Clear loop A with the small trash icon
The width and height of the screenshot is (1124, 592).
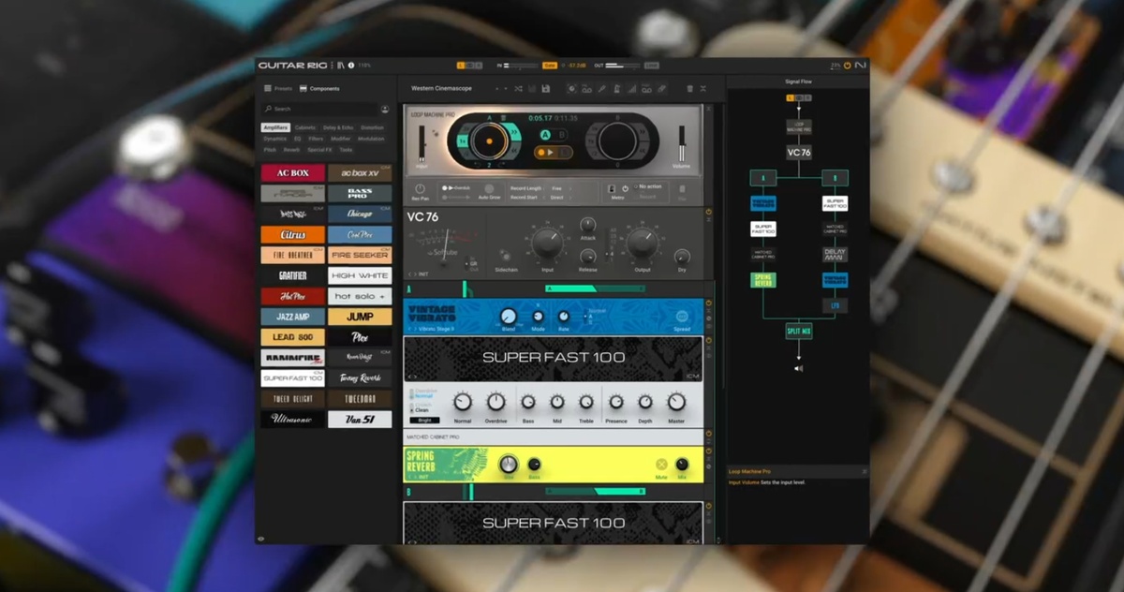pos(502,120)
